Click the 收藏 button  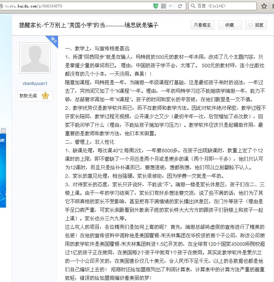pos(230,25)
